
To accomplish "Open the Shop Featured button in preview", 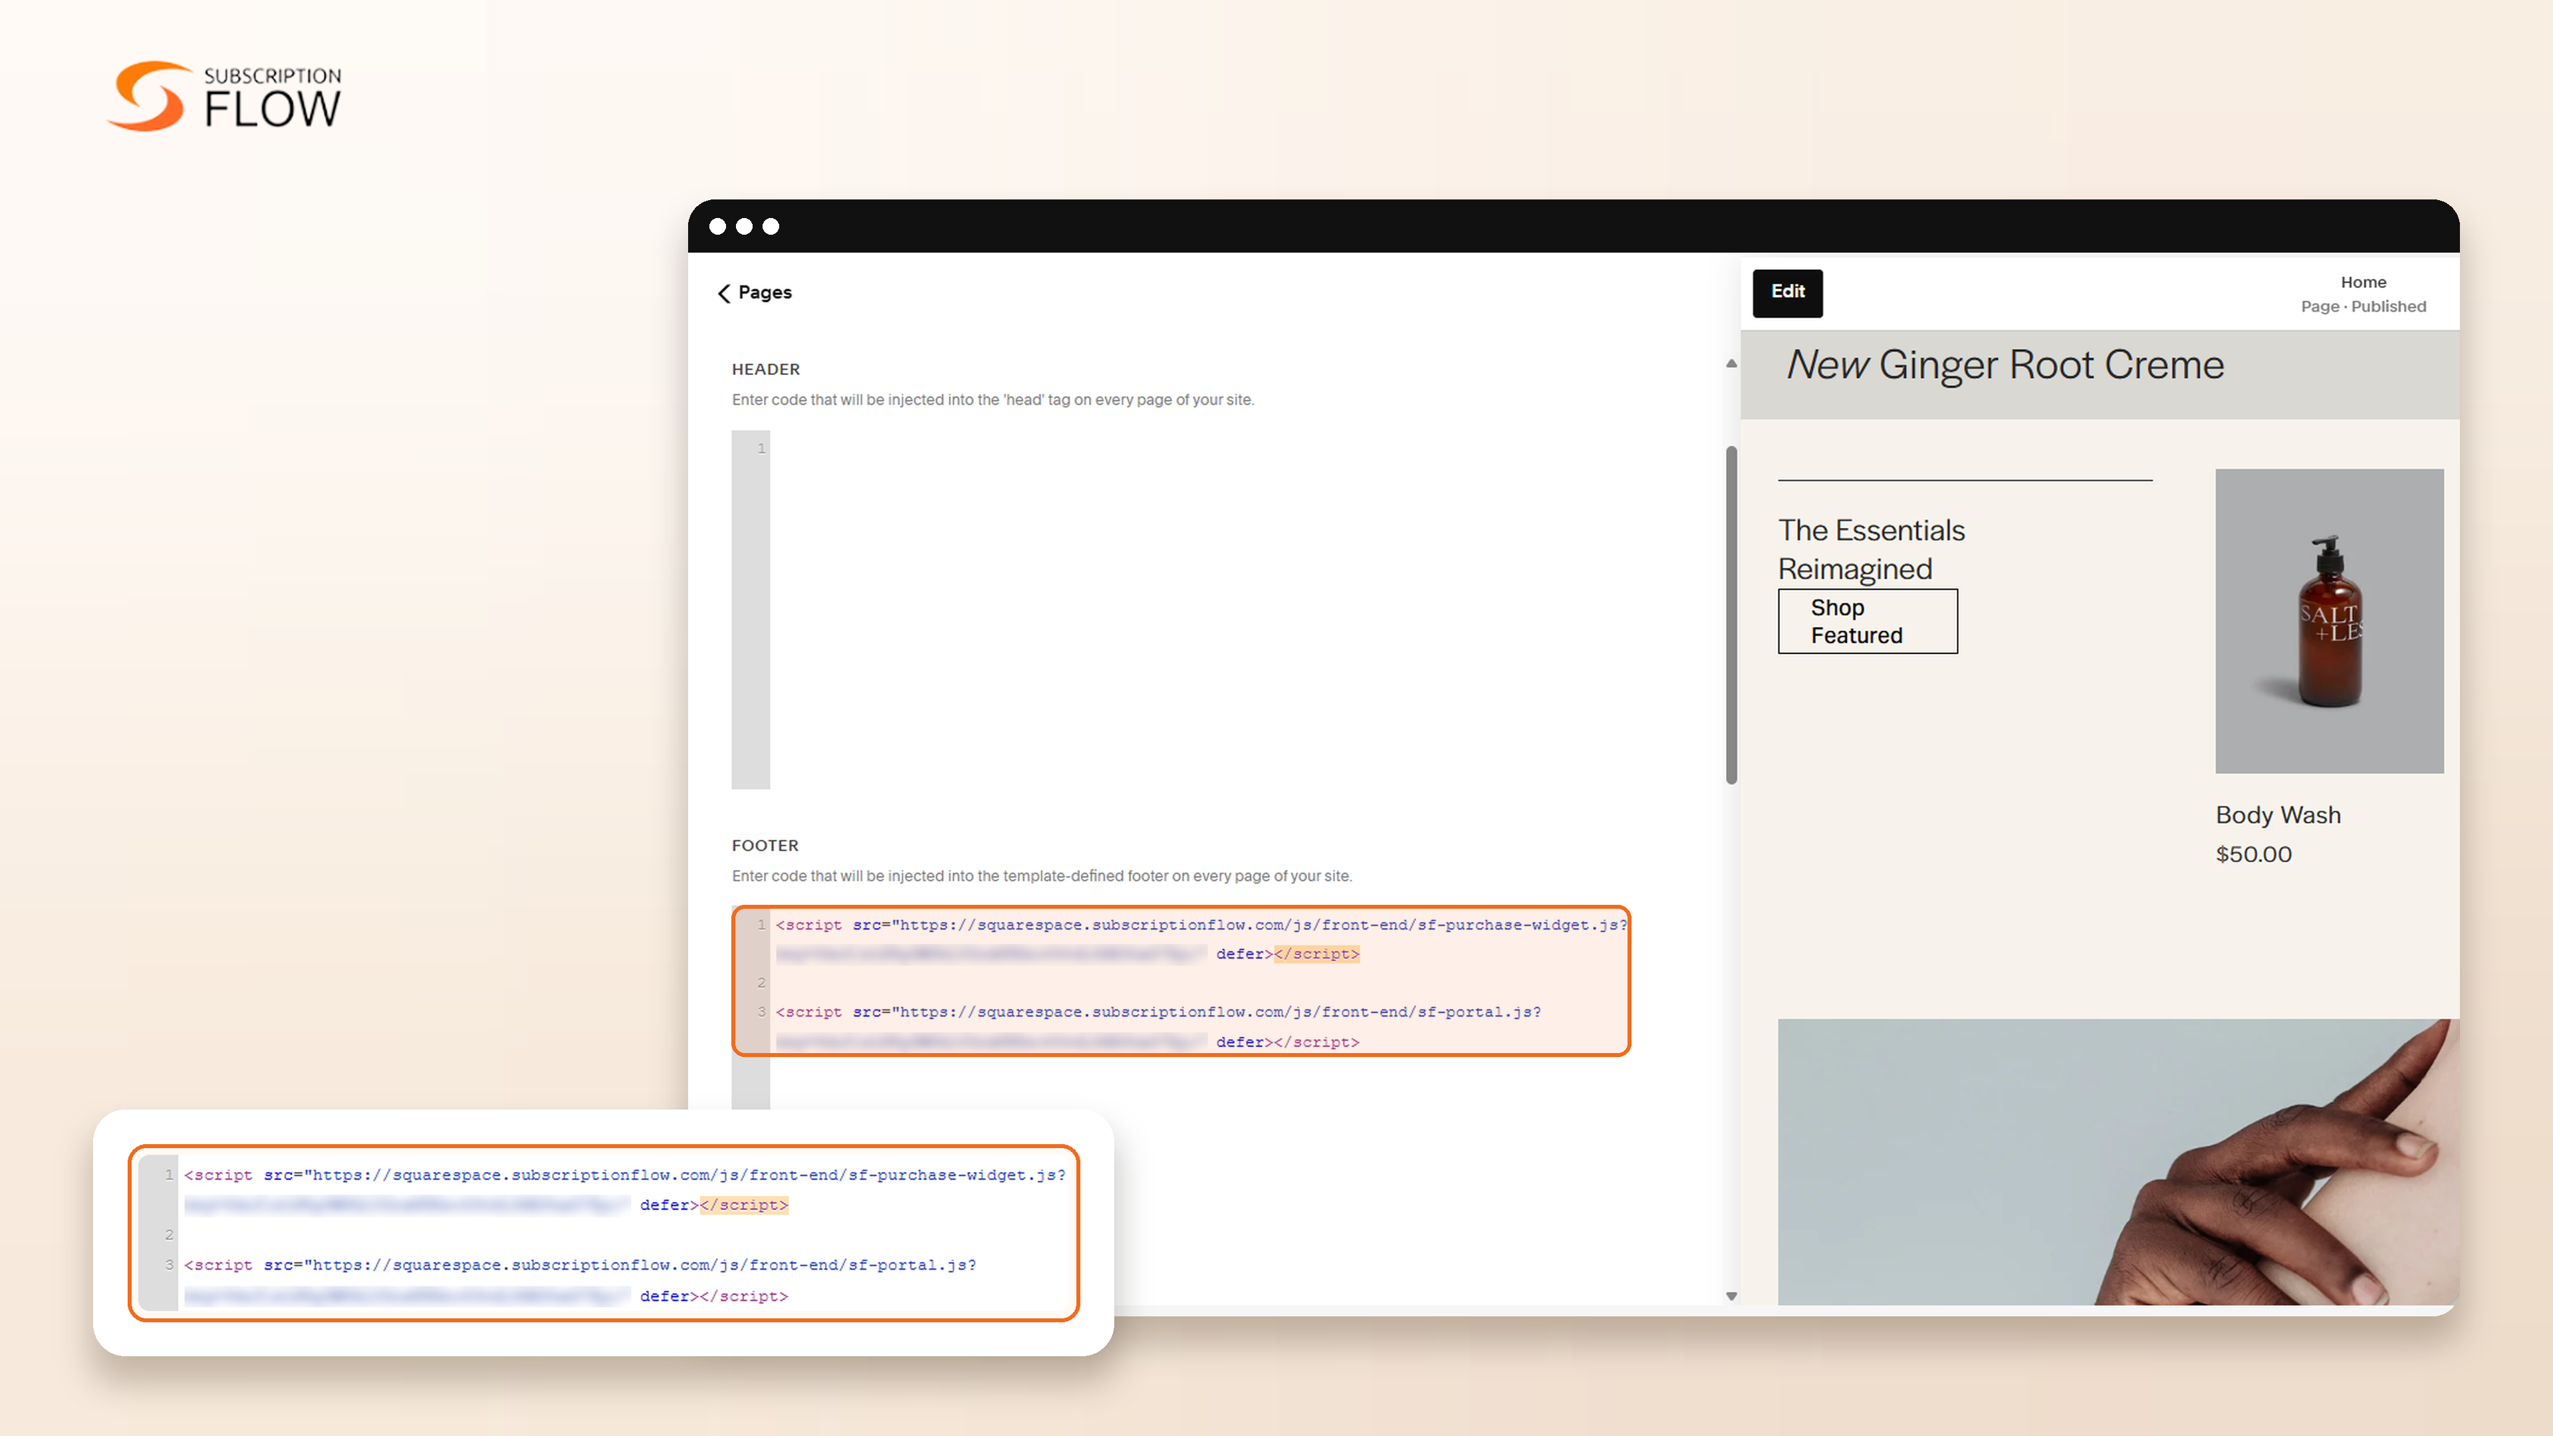I will 1867,622.
